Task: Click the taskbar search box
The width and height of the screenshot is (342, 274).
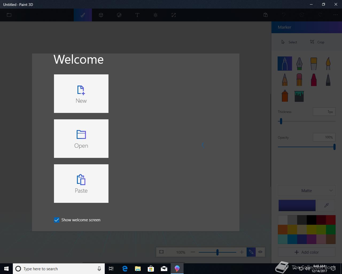Action: pyautogui.click(x=59, y=269)
